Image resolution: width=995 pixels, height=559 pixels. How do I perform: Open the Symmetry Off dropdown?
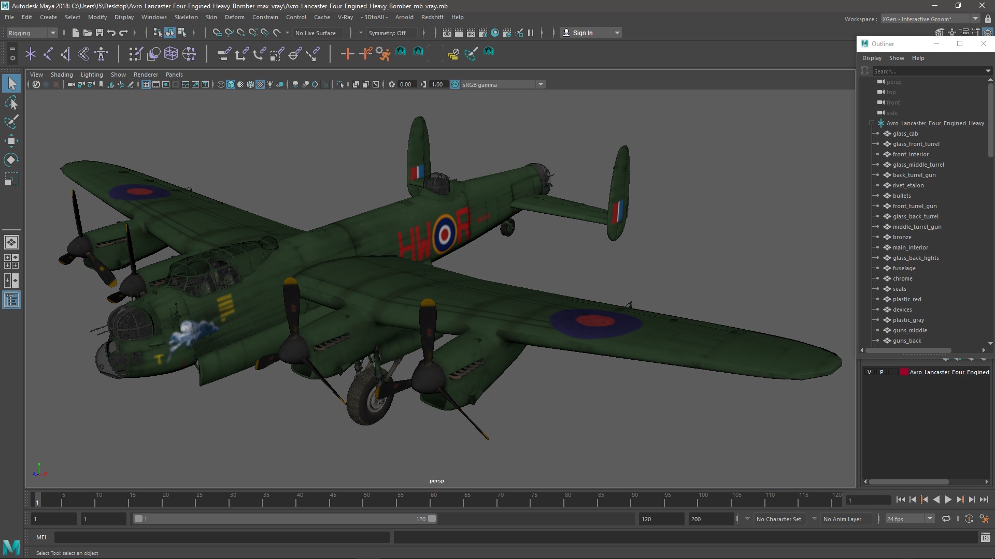point(392,33)
